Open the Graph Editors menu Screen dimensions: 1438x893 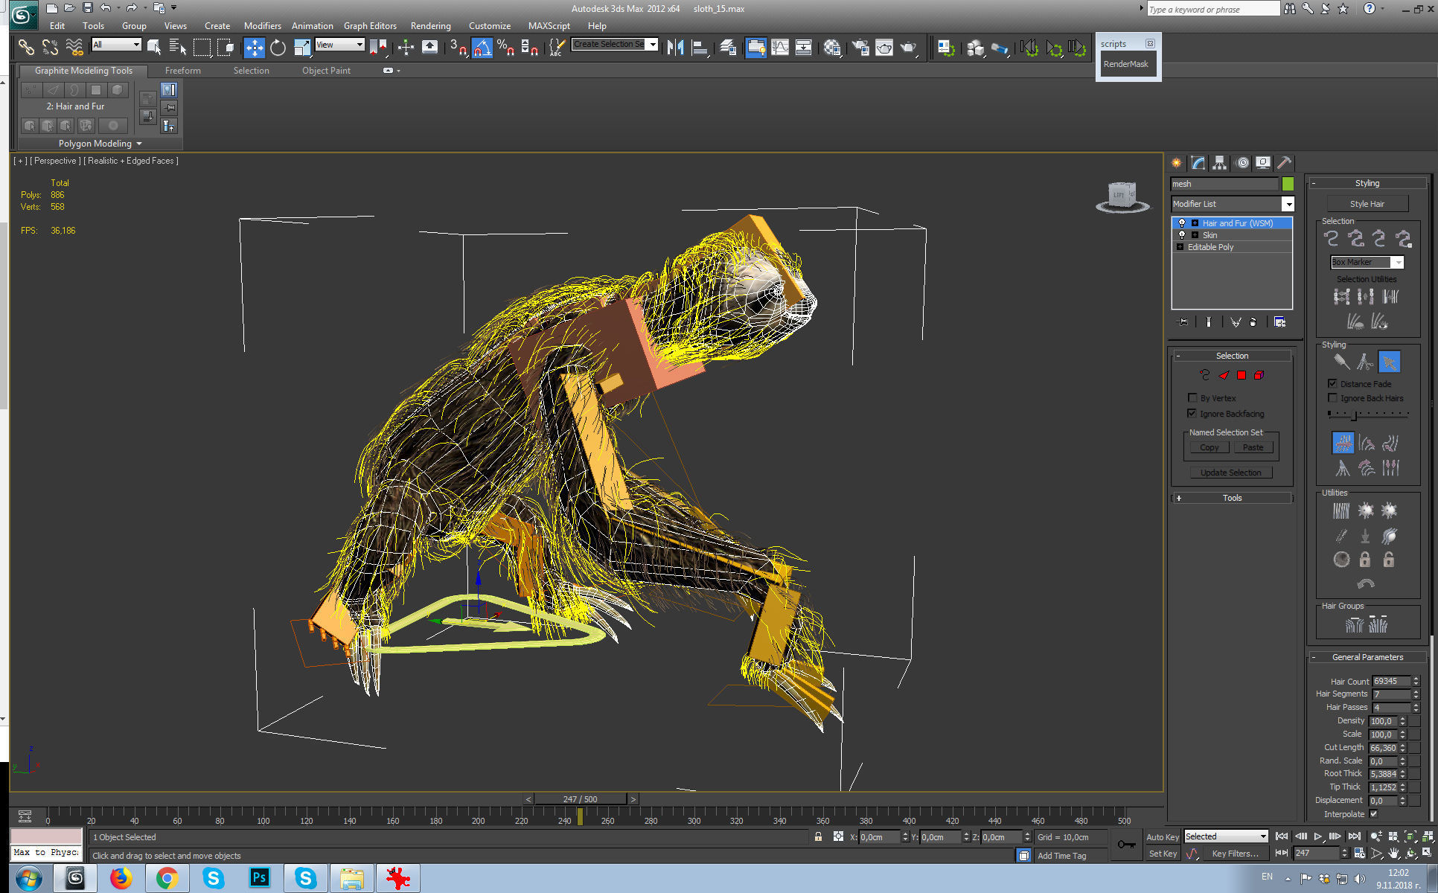pyautogui.click(x=370, y=26)
